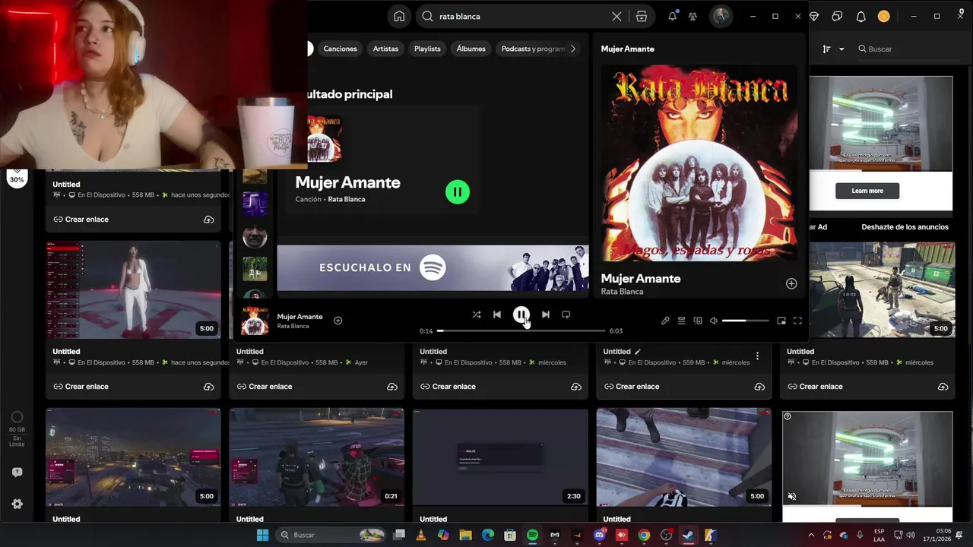Open the 0:21 clip thumbnail

click(x=317, y=457)
